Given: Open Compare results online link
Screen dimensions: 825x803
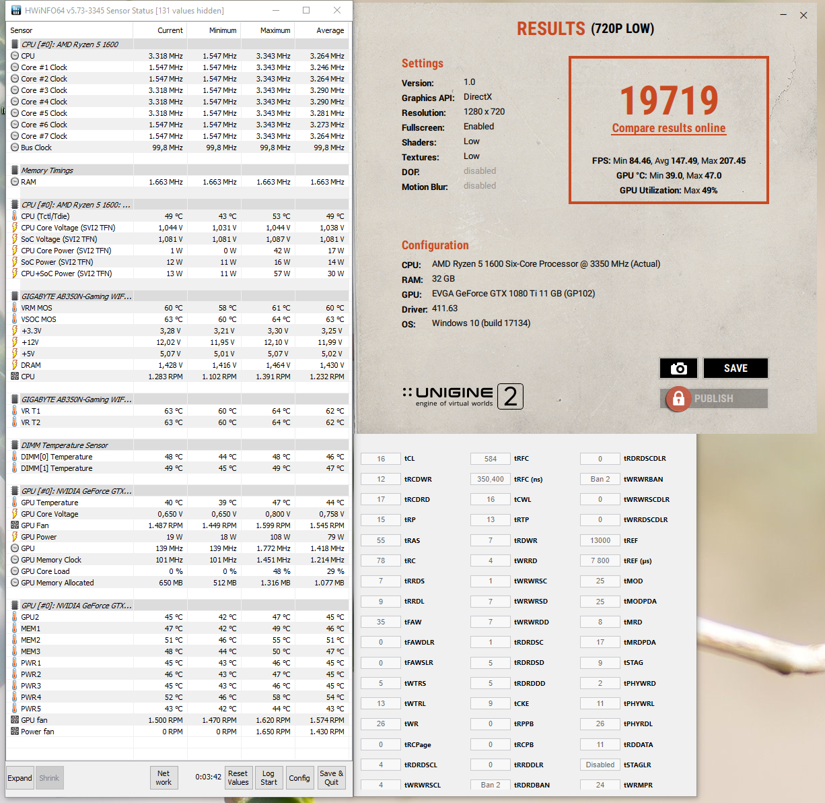Looking at the screenshot, I should 669,128.
